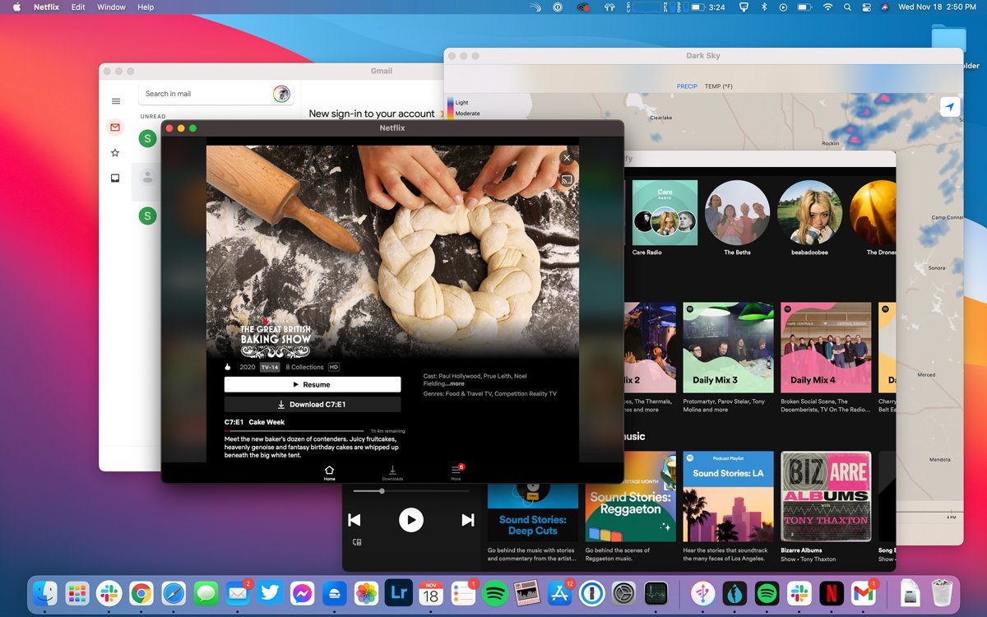
Task: Open the Netflix Downloads tab
Action: pos(392,472)
